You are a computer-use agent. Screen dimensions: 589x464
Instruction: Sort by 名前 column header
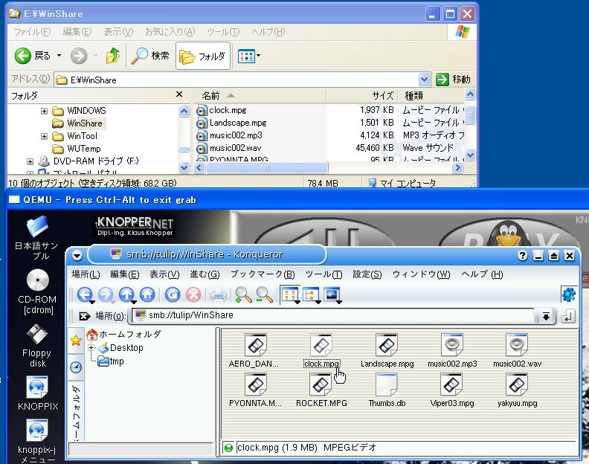260,96
